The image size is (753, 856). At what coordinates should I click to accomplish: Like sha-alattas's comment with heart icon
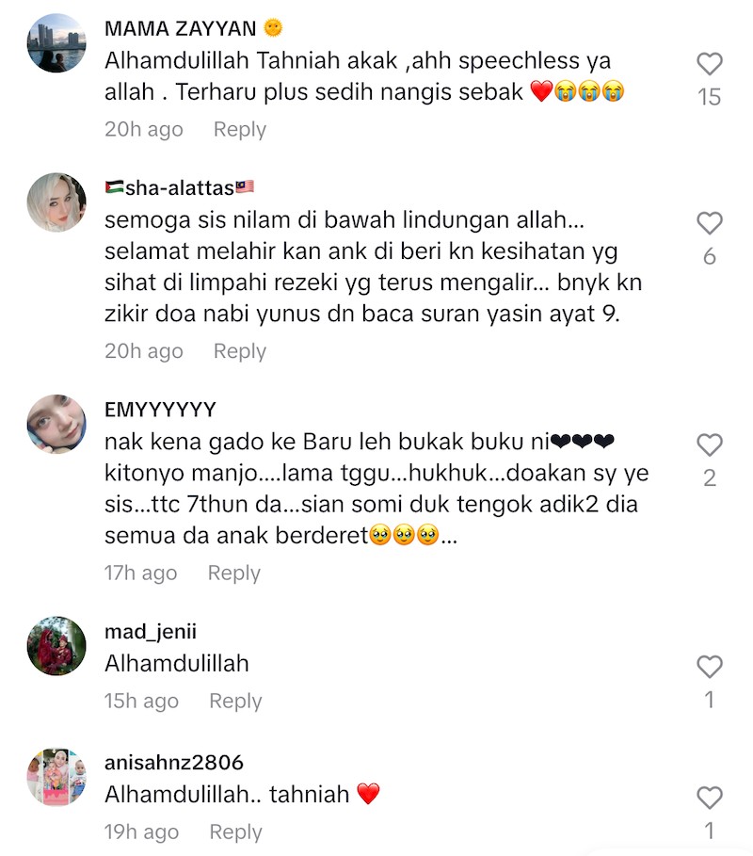[710, 223]
